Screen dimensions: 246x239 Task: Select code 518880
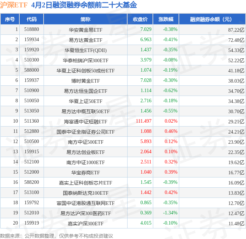pos(32,29)
